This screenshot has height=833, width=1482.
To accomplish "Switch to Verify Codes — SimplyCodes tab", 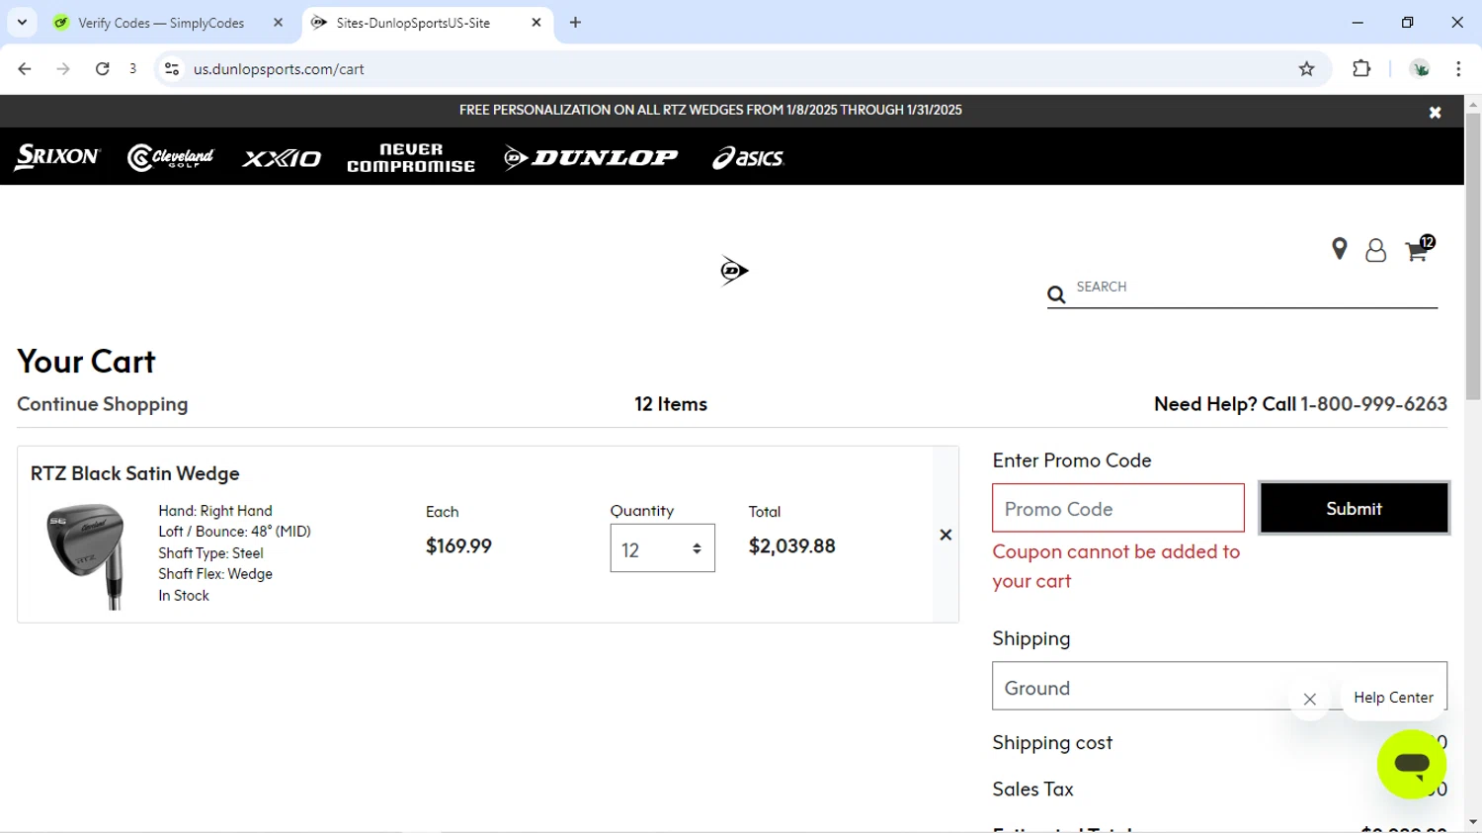I will point(161,23).
